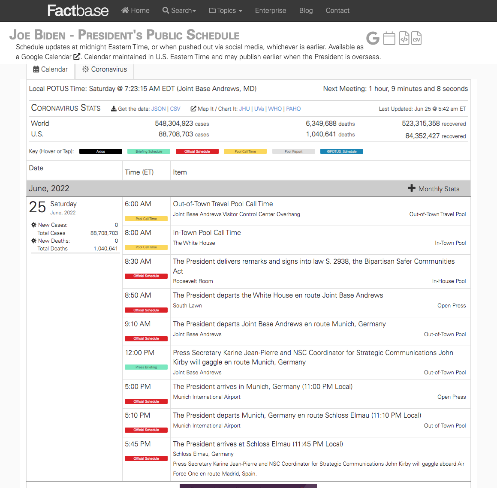Click Official Schedule tag at 8:30 AM
The height and width of the screenshot is (488, 497).
(x=146, y=276)
